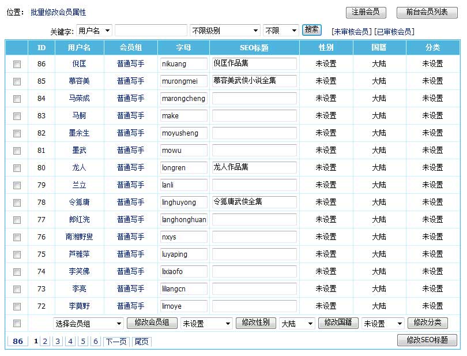Image resolution: width=467 pixels, height=356 pixels.
Task: Select checkbox for member ID 75
Action: 17,254
